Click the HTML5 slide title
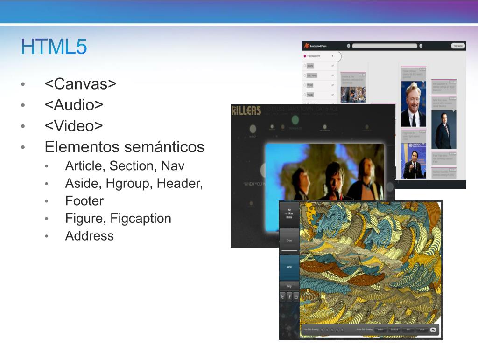478x358 pixels. pos(54,47)
